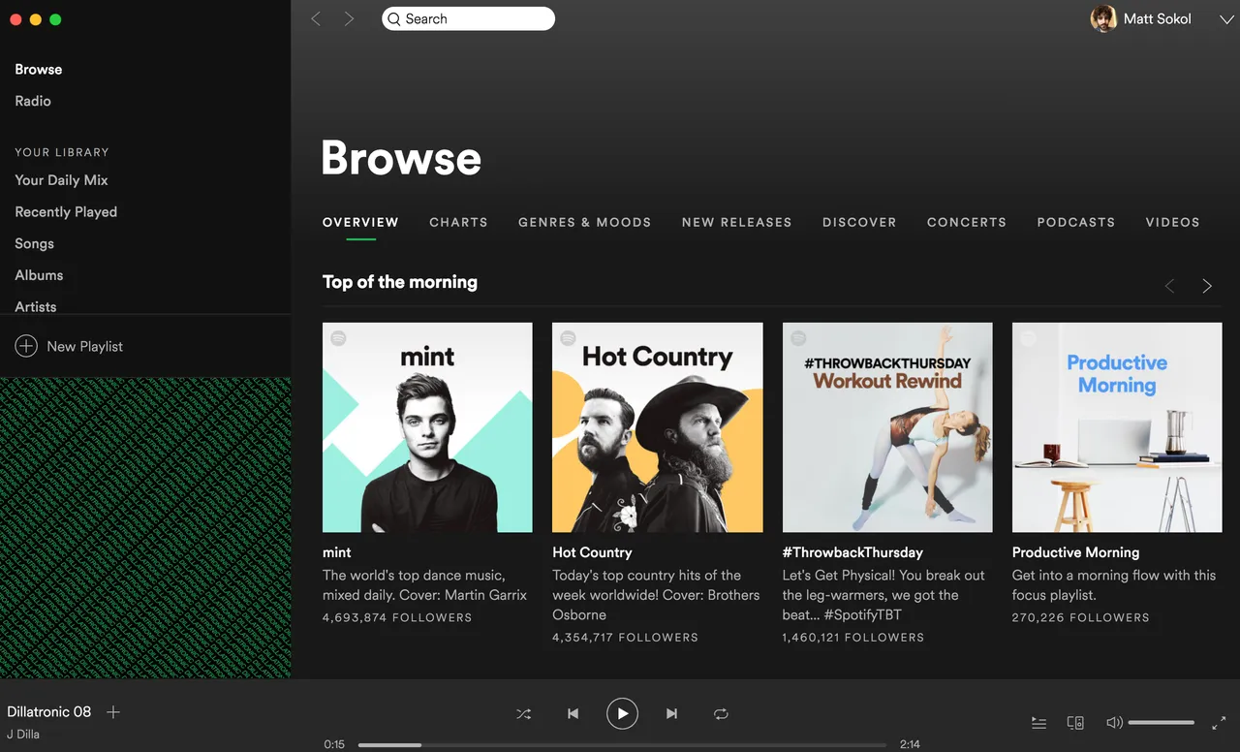This screenshot has width=1240, height=752.
Task: Open Albums in your library
Action: [x=39, y=275]
